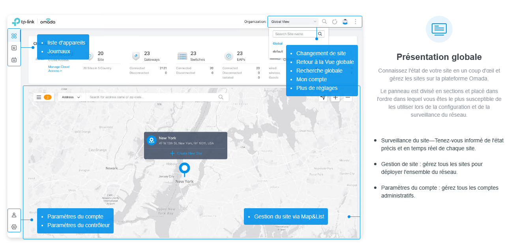Click the Search Site name input field
This screenshot has width=513, height=250.
[x=294, y=34]
